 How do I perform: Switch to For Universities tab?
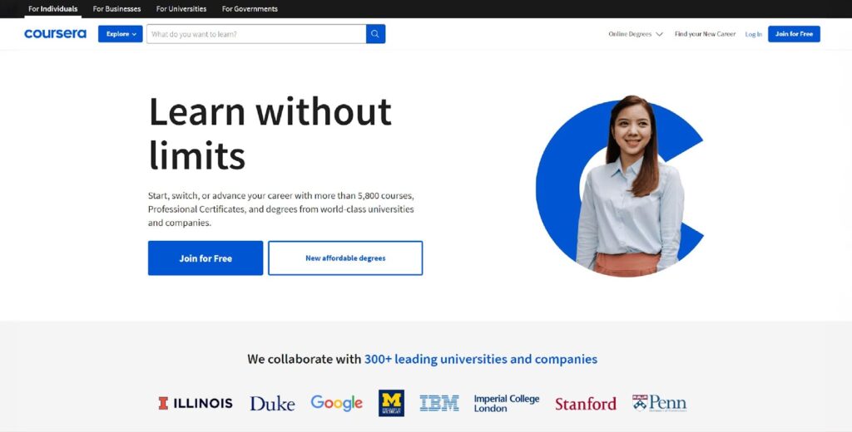(x=181, y=8)
